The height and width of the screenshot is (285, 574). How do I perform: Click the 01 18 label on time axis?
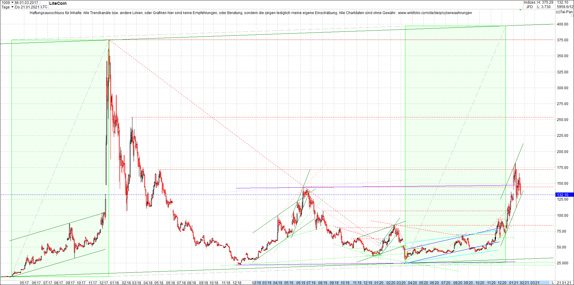[x=114, y=283]
